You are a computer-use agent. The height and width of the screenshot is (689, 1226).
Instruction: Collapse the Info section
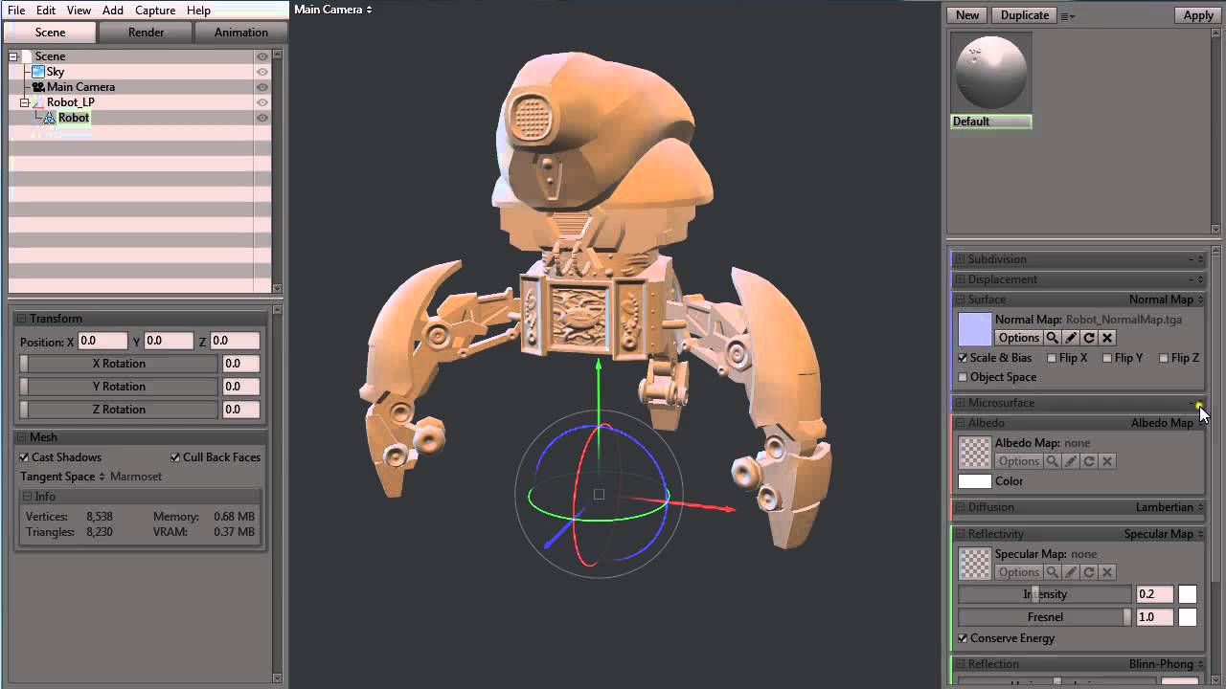click(x=27, y=497)
